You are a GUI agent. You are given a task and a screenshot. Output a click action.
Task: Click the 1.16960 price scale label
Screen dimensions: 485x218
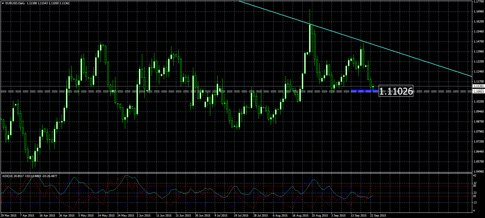pos(479,12)
